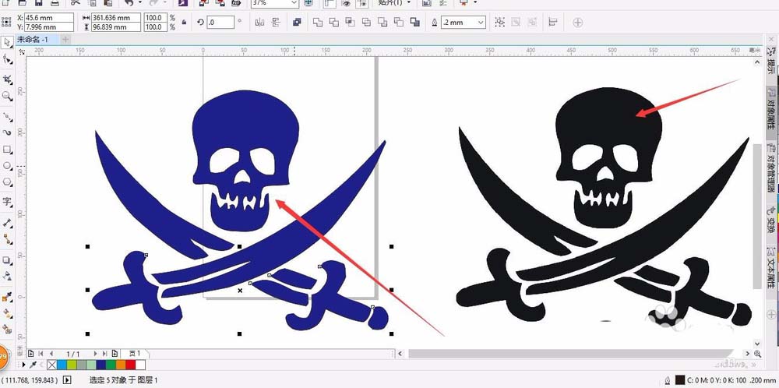The image size is (779, 388).
Task: Click the Back Minus Front icon
Action: (x=399, y=23)
